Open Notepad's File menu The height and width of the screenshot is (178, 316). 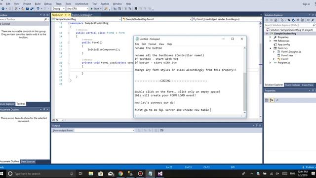coord(137,44)
